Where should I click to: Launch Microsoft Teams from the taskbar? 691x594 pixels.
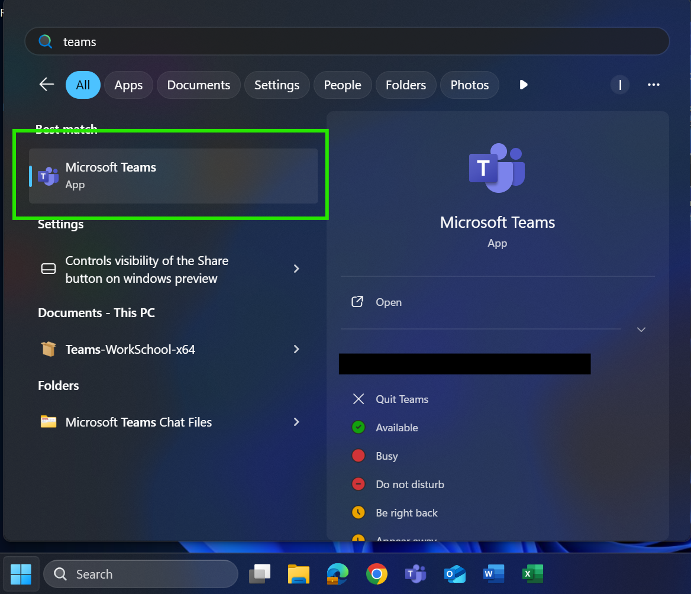tap(415, 574)
